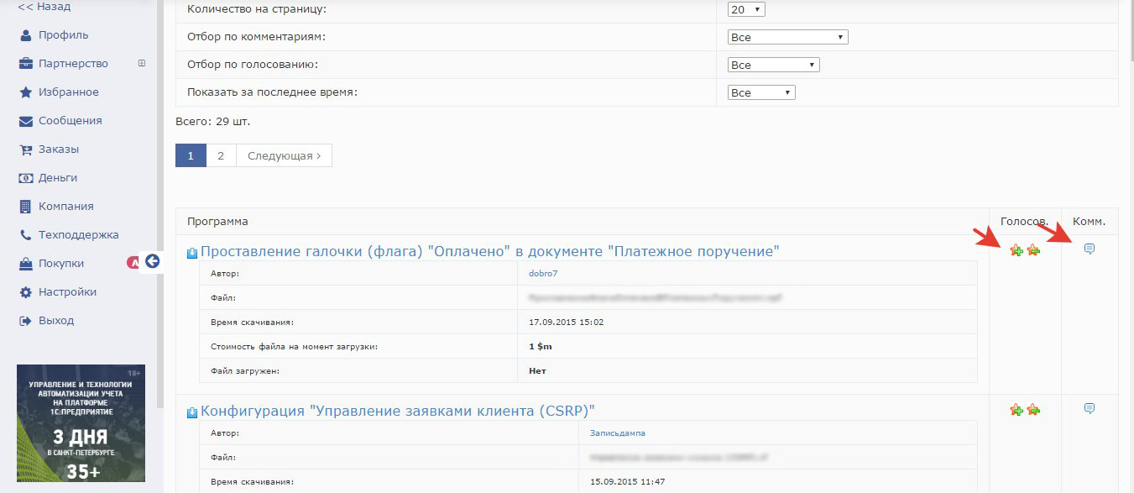
Task: Go back via "<< Назад" link
Action: point(44,7)
